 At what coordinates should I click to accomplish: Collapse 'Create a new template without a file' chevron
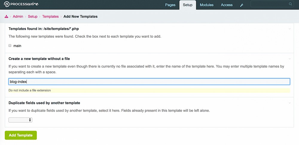[x=289, y=59]
